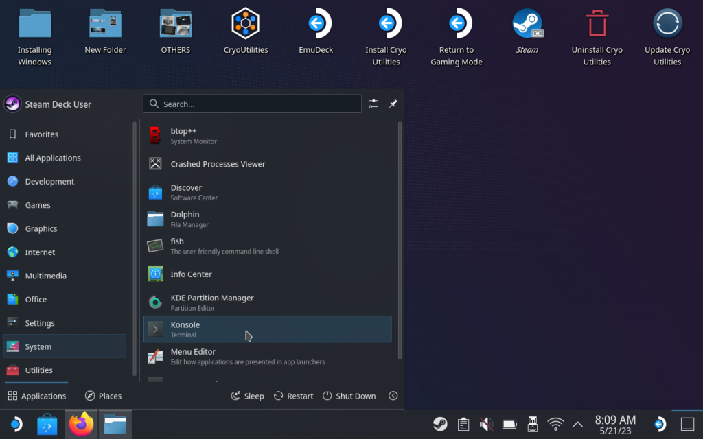
Task: Open Wi-Fi networks from the system tray
Action: pyautogui.click(x=555, y=424)
